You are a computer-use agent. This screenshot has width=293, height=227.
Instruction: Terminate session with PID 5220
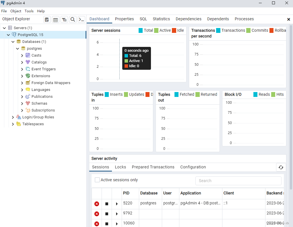97,204
